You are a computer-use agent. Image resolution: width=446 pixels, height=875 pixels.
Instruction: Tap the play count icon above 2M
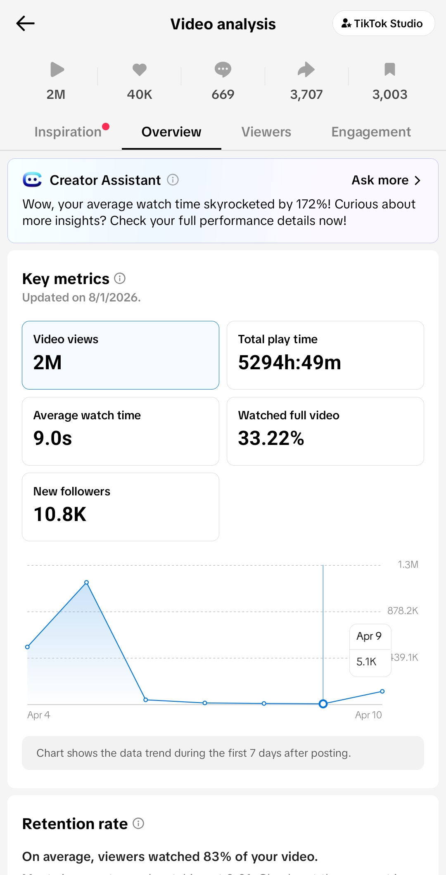(57, 69)
